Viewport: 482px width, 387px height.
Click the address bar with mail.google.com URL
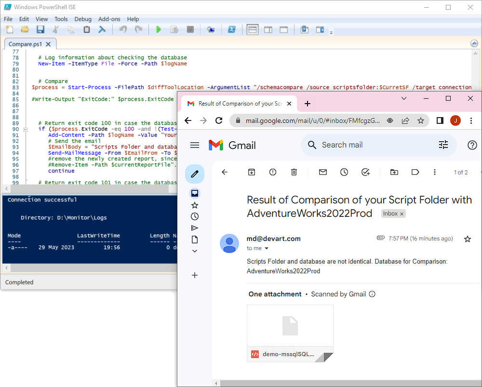313,121
